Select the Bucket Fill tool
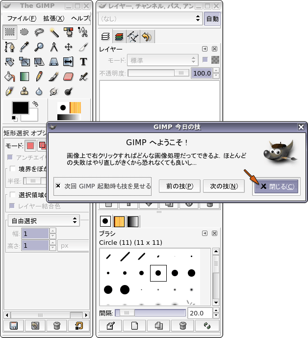Viewport: 308px width, 338px height. point(10,77)
